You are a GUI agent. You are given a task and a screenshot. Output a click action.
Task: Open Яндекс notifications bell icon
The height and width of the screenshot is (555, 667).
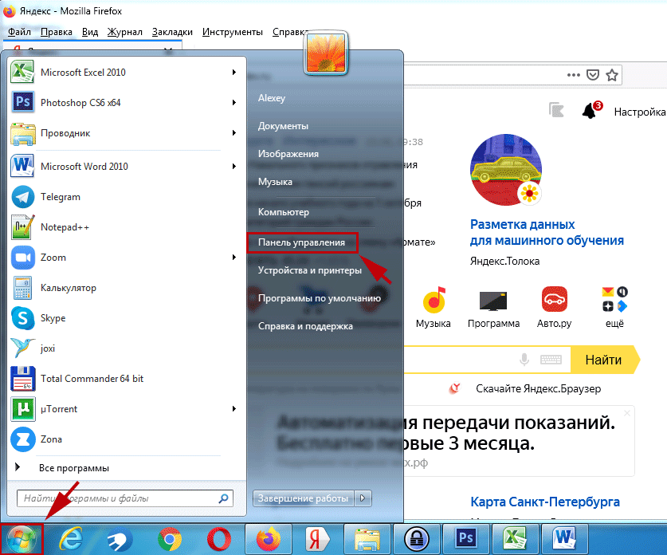(590, 111)
